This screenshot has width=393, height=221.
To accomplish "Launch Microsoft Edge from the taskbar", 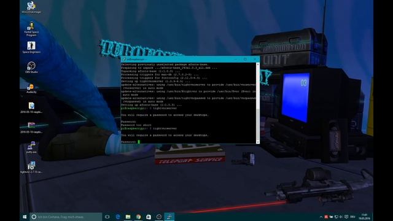I will point(117,217).
